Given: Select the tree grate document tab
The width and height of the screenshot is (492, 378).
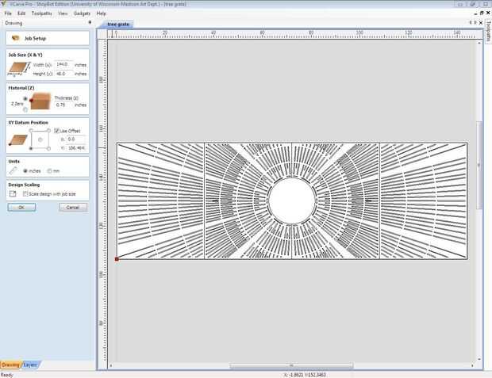Looking at the screenshot, I should point(118,24).
